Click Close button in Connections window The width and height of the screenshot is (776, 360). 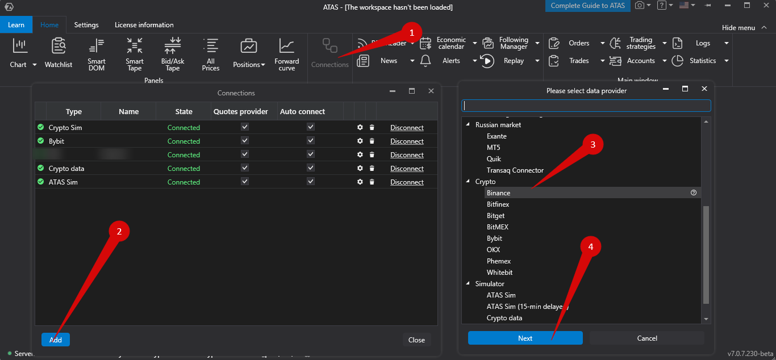point(416,340)
